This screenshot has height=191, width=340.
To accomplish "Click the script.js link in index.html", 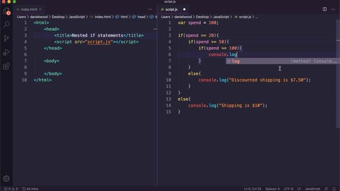I will [x=99, y=42].
